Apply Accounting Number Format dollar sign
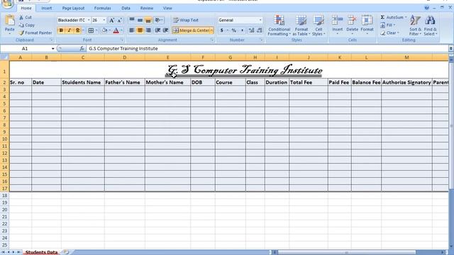 (222, 30)
